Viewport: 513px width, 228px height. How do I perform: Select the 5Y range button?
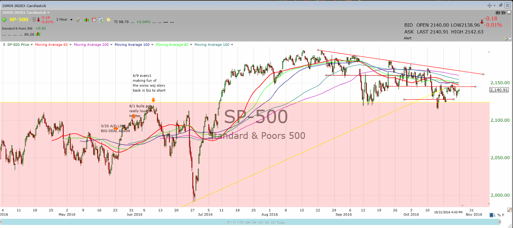229,223
